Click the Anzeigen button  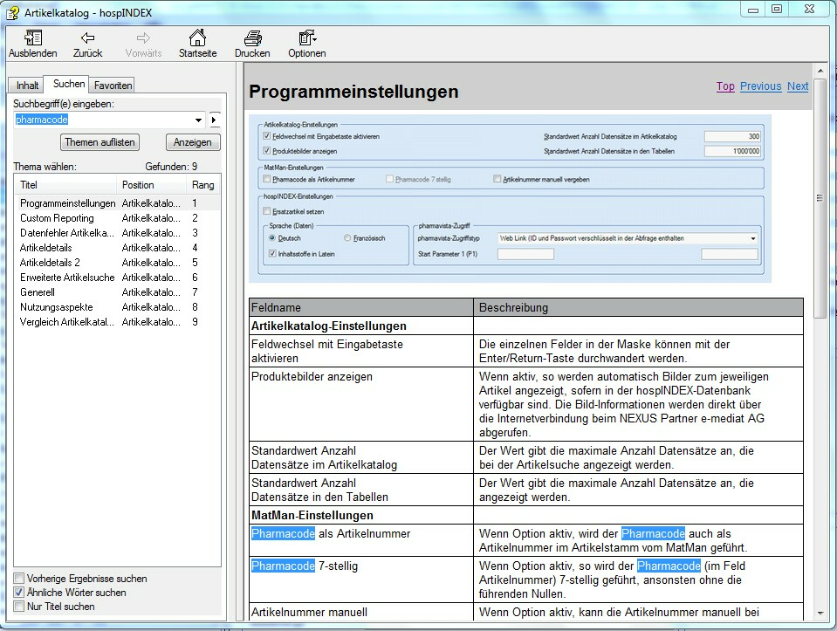(193, 142)
